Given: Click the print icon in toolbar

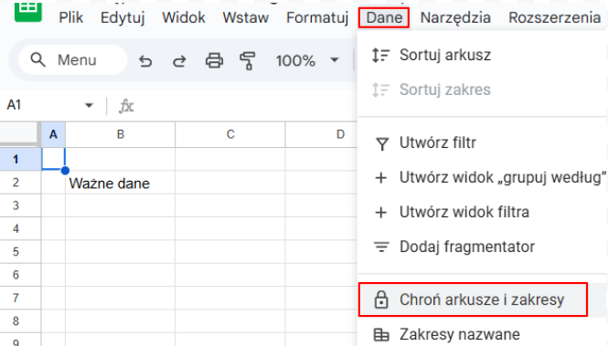Looking at the screenshot, I should (x=214, y=60).
